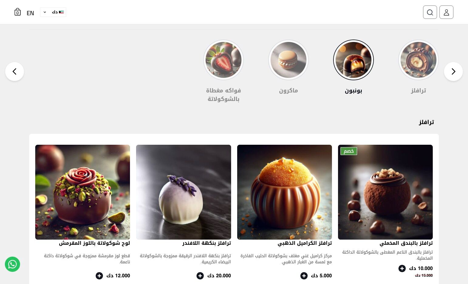Expand the Kuwait dinar currency dropdown
This screenshot has height=284, width=468.
tap(53, 12)
